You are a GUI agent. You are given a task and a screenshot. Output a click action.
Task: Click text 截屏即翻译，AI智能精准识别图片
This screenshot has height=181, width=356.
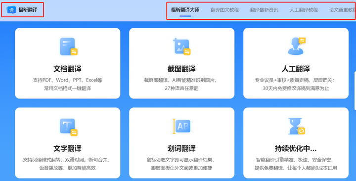click(x=180, y=80)
